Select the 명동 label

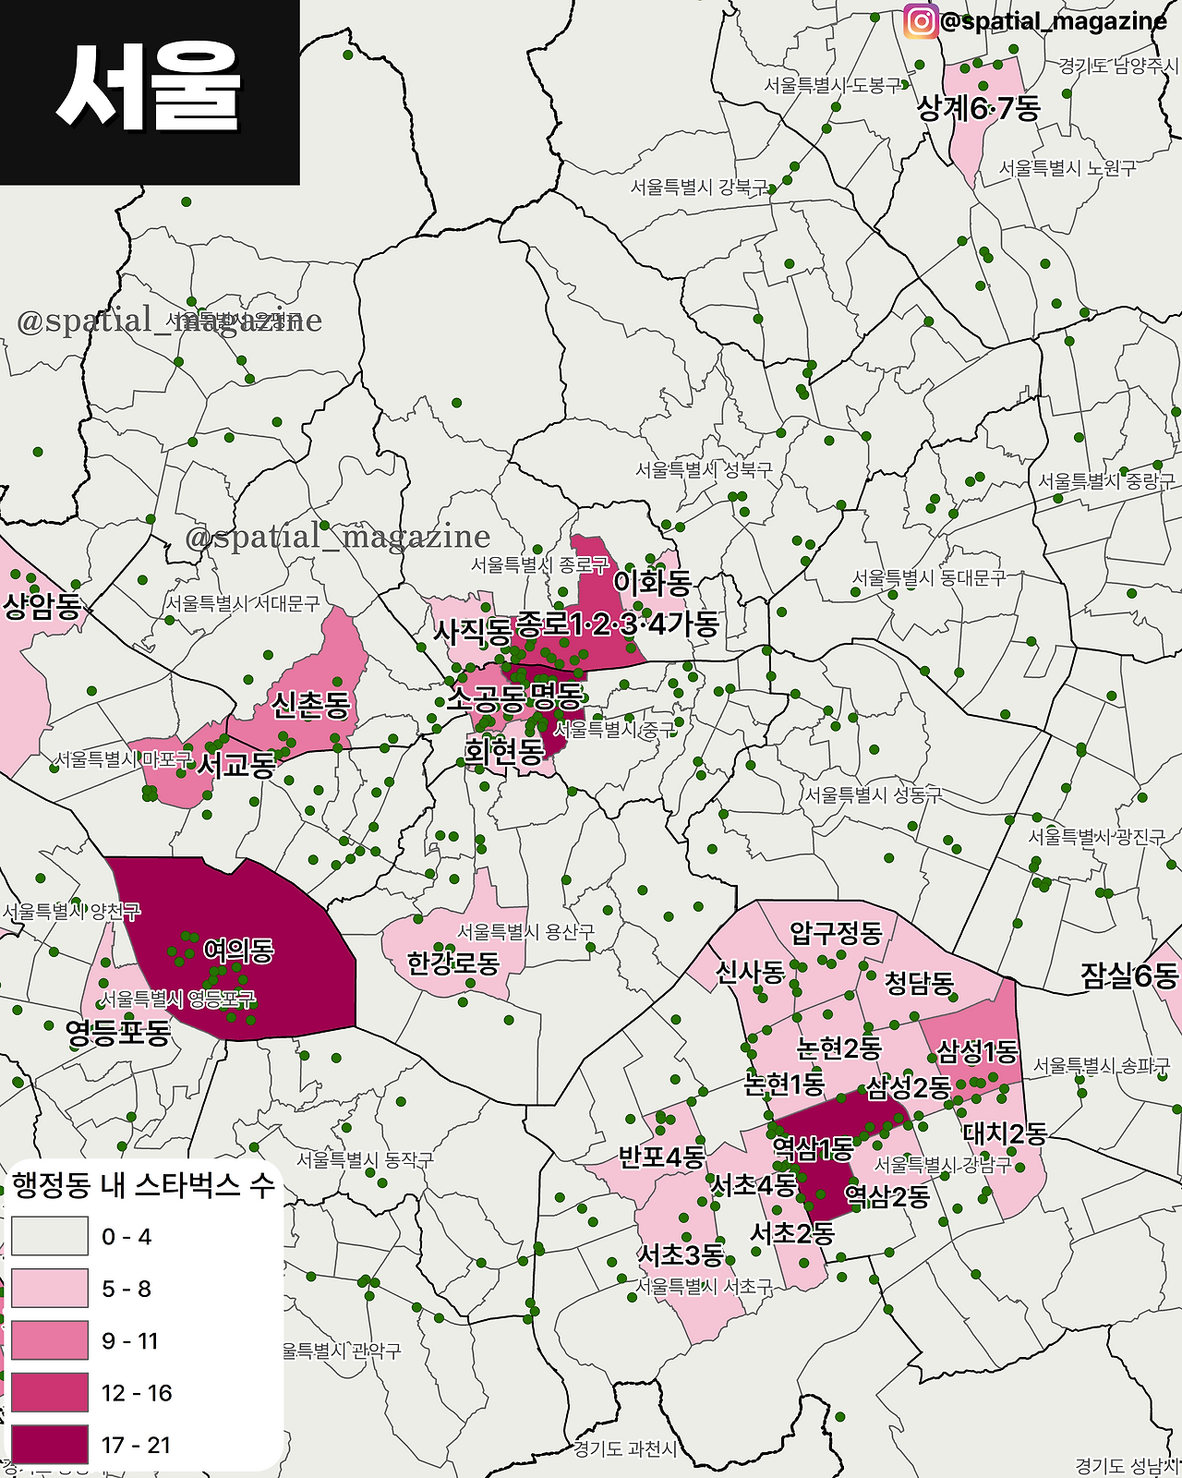[557, 695]
